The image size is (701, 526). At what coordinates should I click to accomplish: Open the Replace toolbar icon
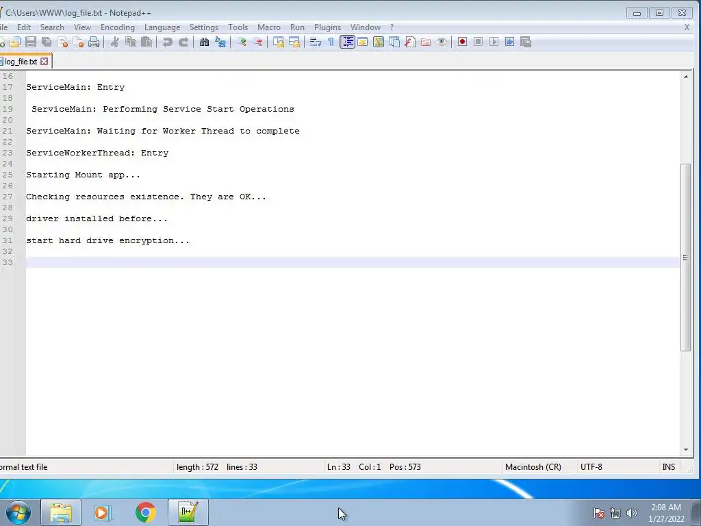pyautogui.click(x=220, y=42)
